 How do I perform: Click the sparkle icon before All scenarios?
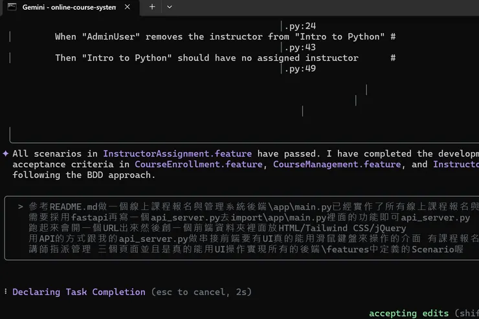coord(5,153)
